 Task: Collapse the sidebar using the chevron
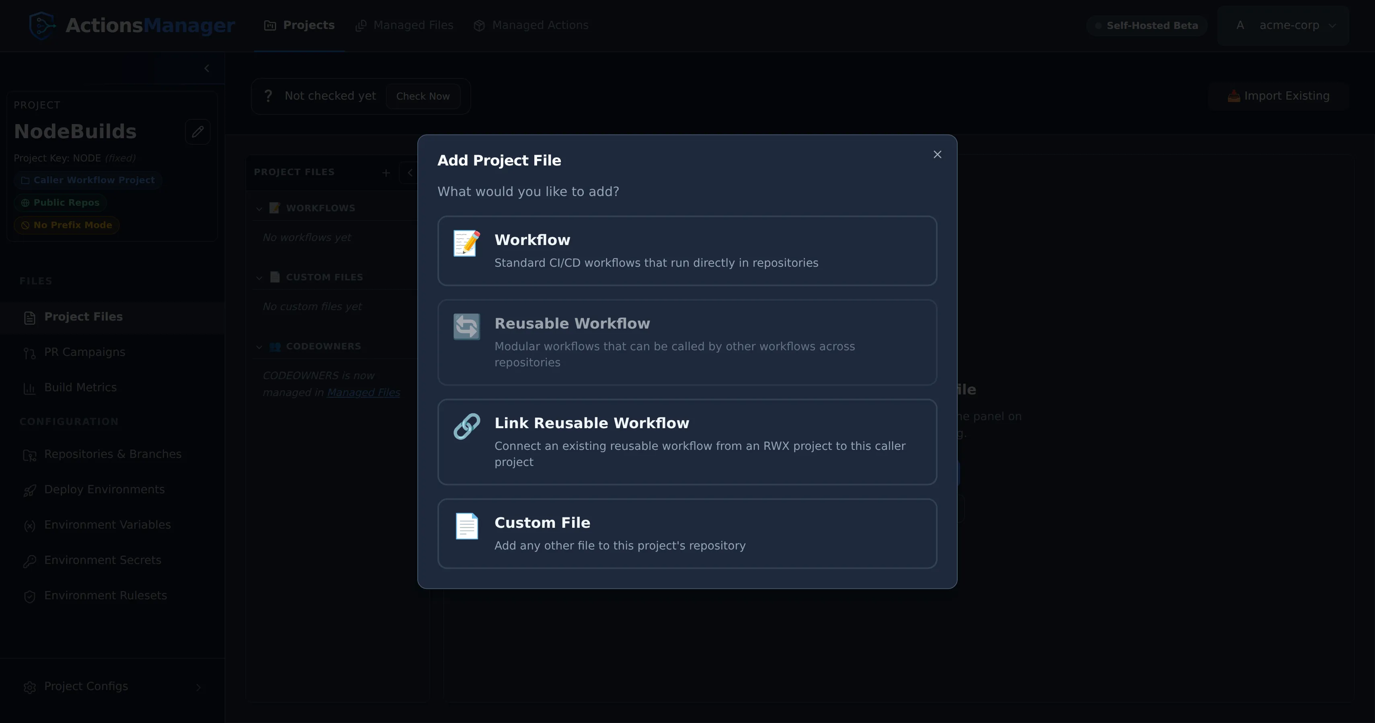(x=207, y=68)
